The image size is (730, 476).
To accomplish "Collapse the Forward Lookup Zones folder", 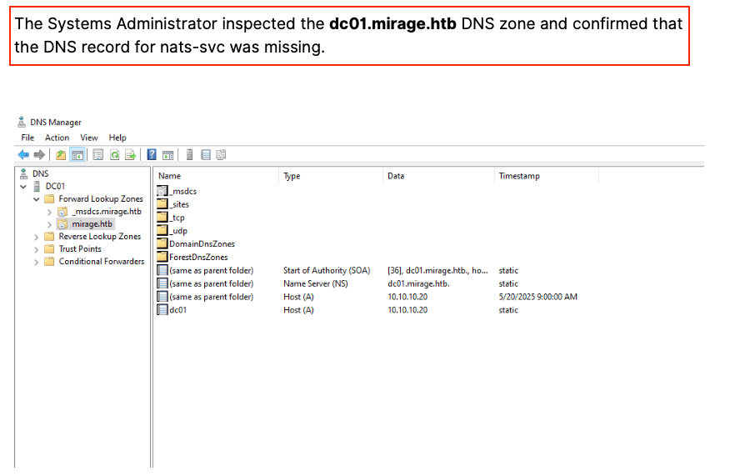I will [x=37, y=199].
